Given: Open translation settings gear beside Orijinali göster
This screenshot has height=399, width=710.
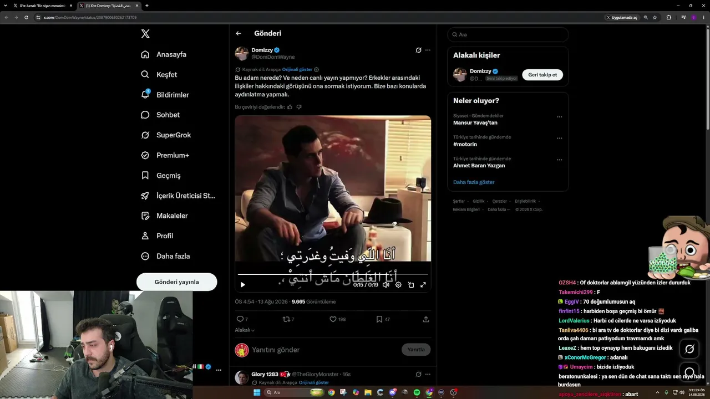Looking at the screenshot, I should [317, 69].
